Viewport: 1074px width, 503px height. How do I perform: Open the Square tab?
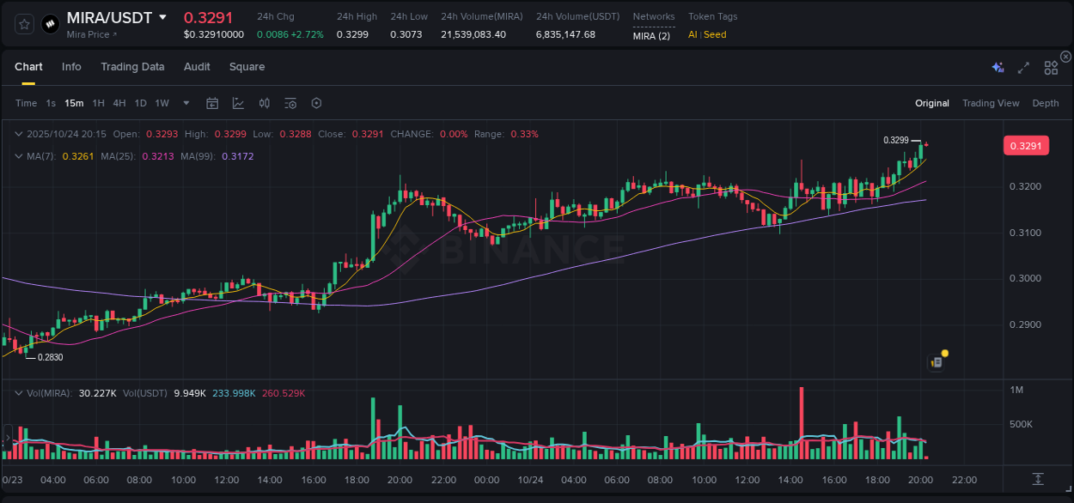coord(247,66)
